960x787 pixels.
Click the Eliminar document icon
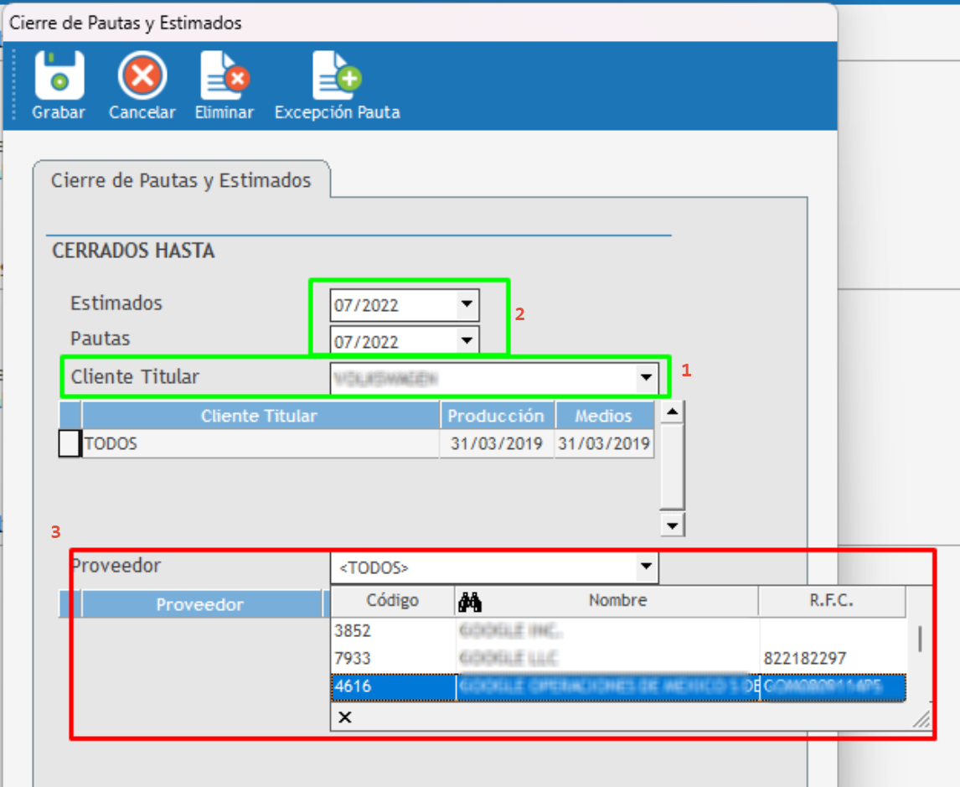224,75
